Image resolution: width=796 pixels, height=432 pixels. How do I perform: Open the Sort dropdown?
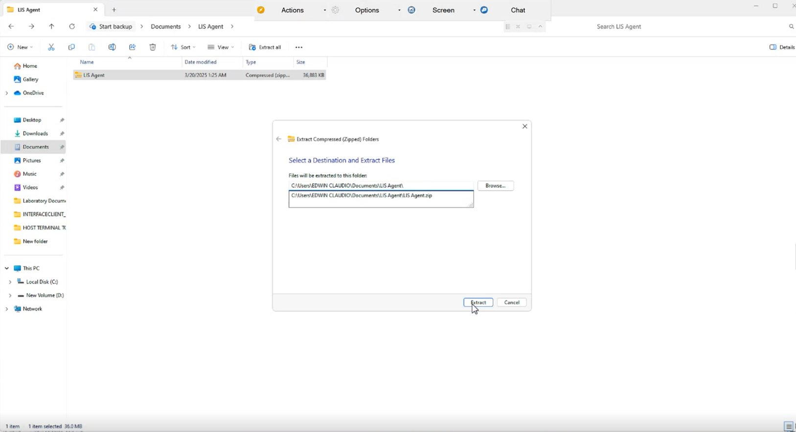[x=183, y=47]
